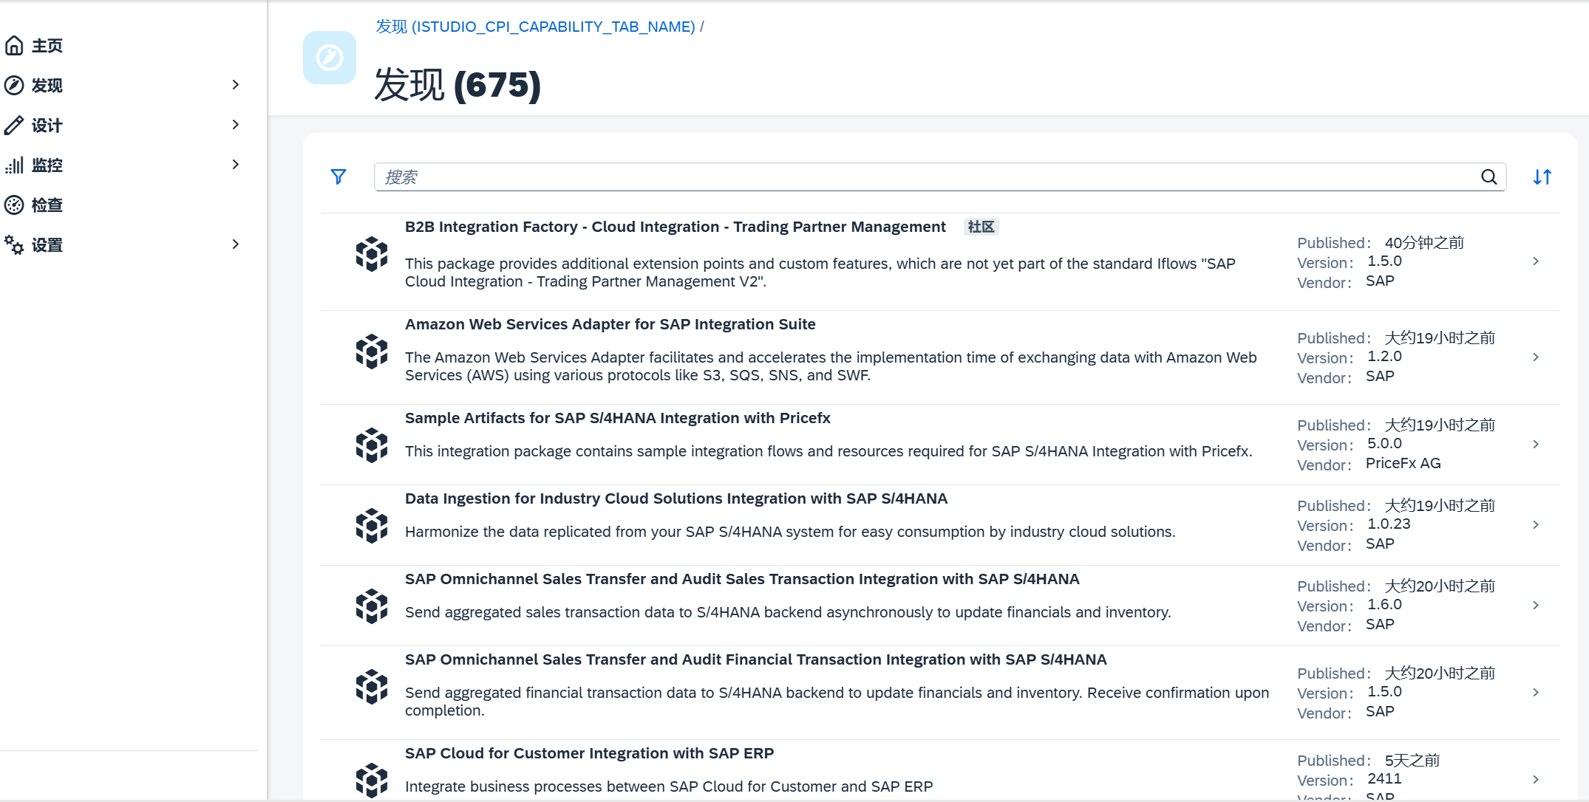
Task: Click the magnifier search icon
Action: 1488,177
